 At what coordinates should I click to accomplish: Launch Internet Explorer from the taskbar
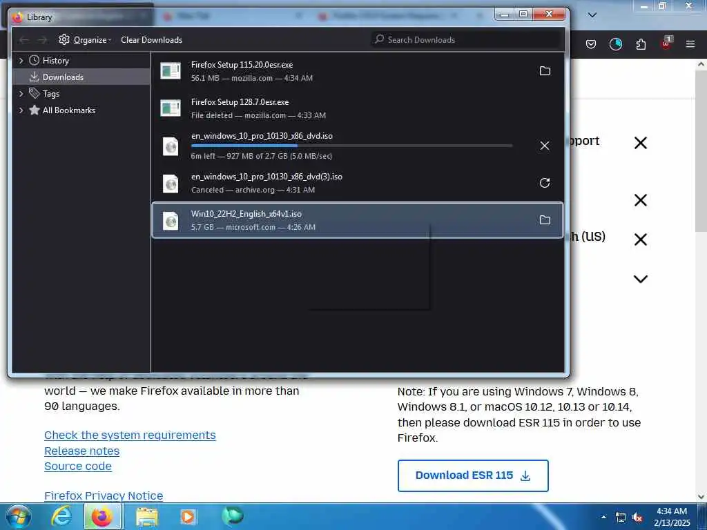61,516
